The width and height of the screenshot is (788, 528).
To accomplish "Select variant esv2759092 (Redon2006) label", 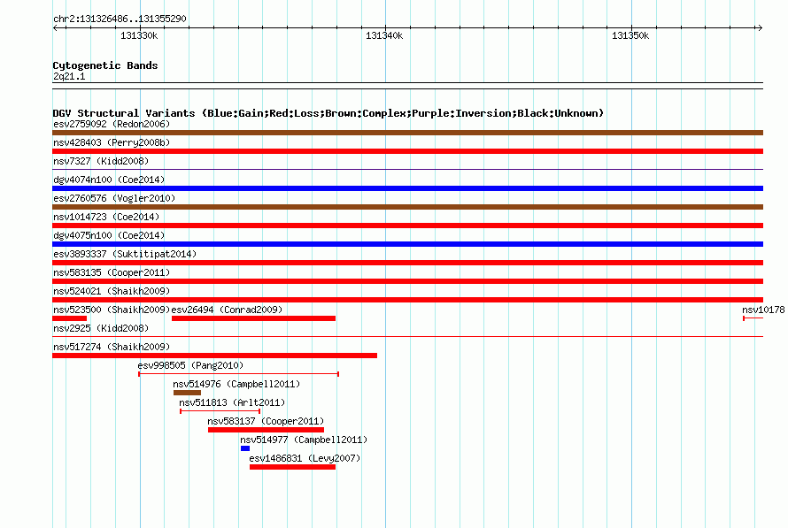I will click(x=112, y=124).
